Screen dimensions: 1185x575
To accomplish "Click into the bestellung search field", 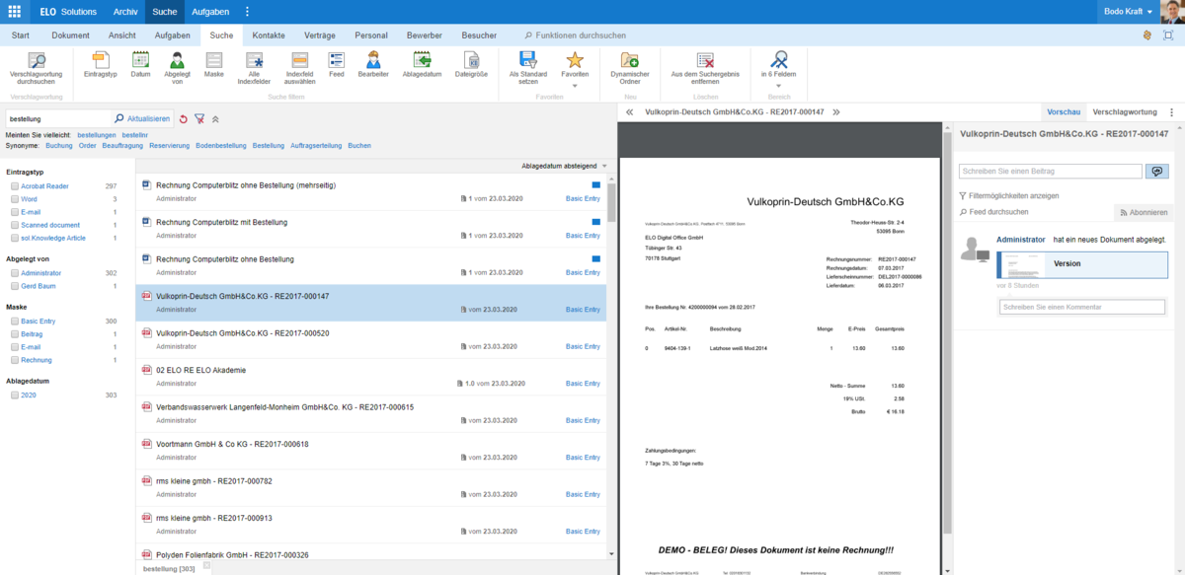I will click(58, 118).
